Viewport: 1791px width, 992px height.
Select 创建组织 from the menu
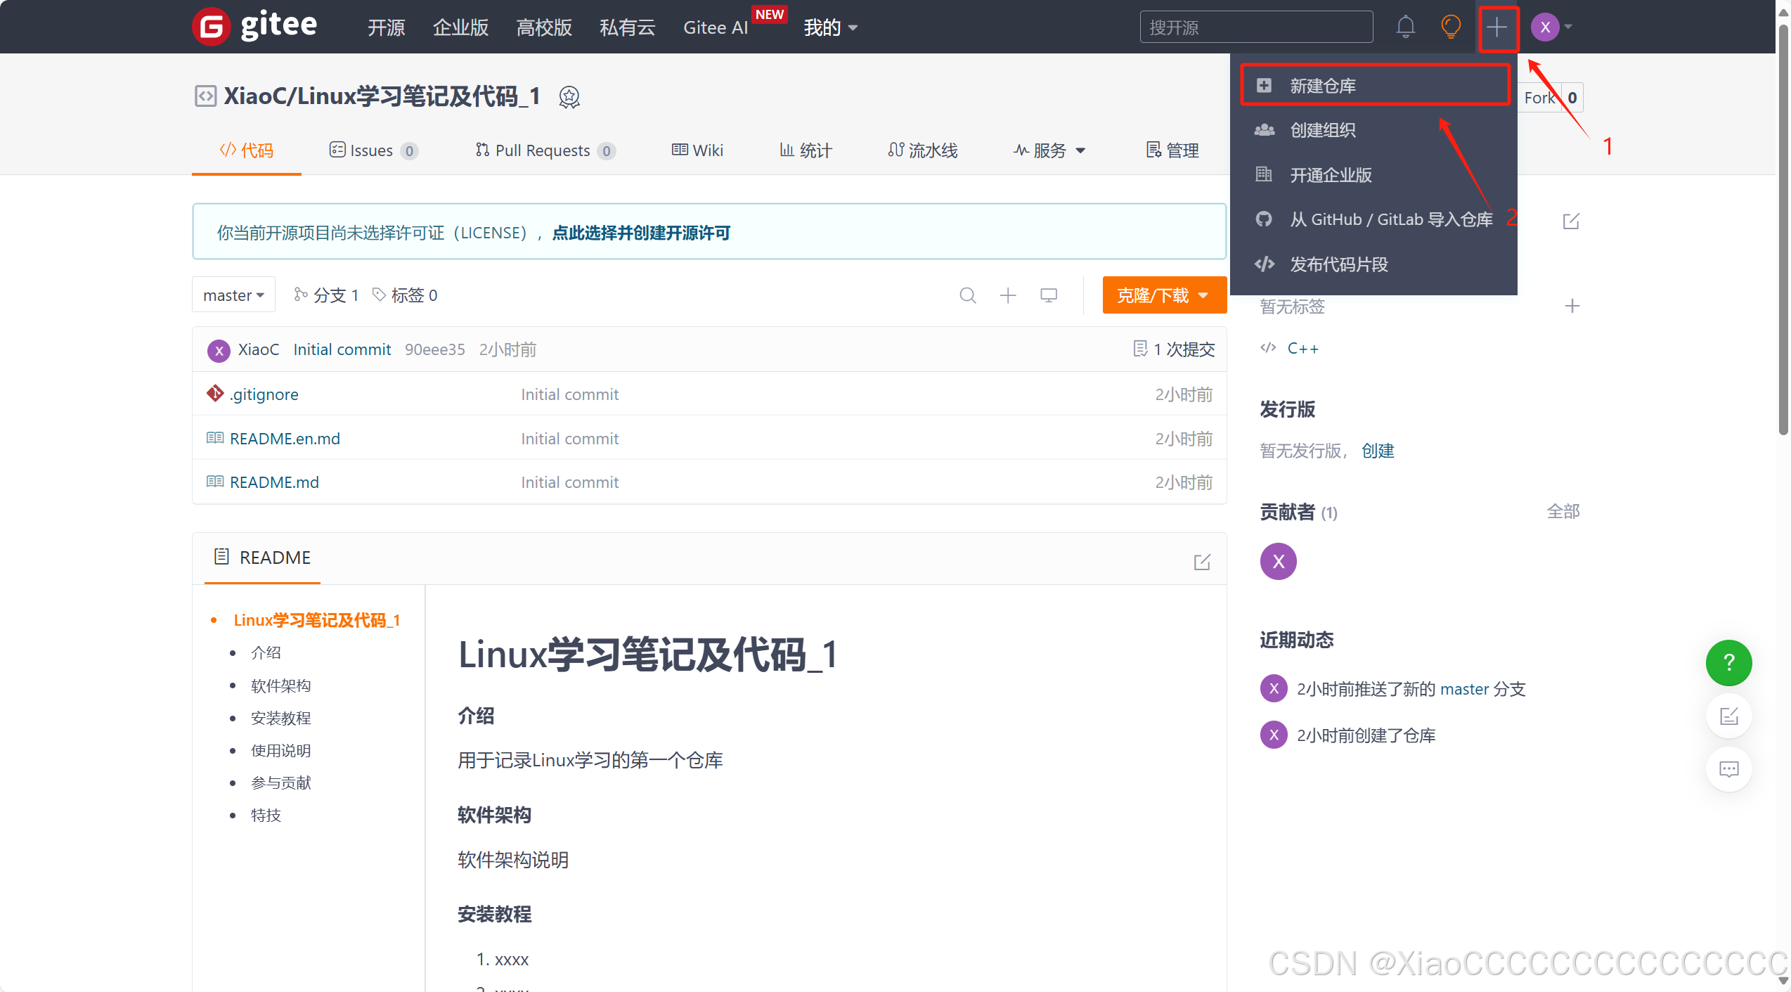[x=1373, y=130]
